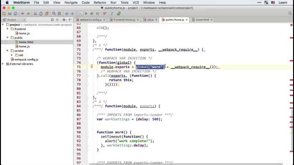This screenshot has height=165, width=294.
Task: Select webpack.config.js in the project tree
Action: [26, 60]
